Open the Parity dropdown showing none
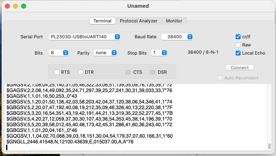This screenshot has width=276, height=156. [x=105, y=53]
